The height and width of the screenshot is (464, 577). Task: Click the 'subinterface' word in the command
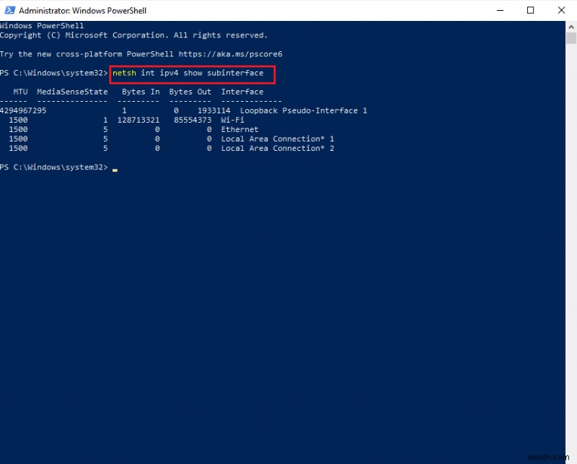(235, 73)
